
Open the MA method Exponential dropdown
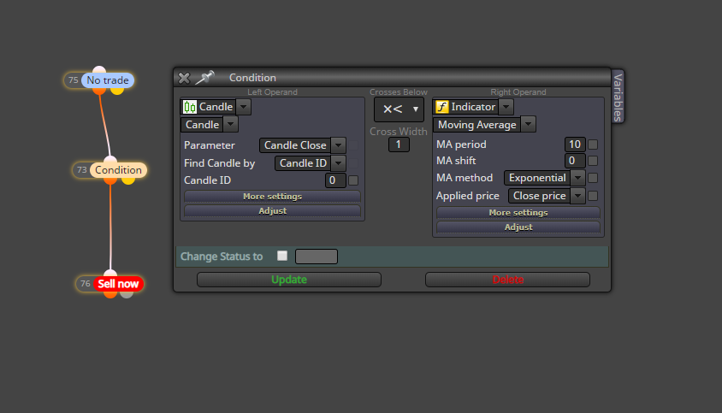click(578, 178)
